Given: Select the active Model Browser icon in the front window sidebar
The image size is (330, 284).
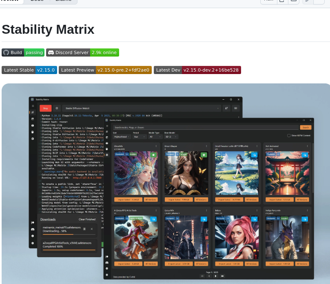Looking at the screenshot, I should tap(107, 155).
